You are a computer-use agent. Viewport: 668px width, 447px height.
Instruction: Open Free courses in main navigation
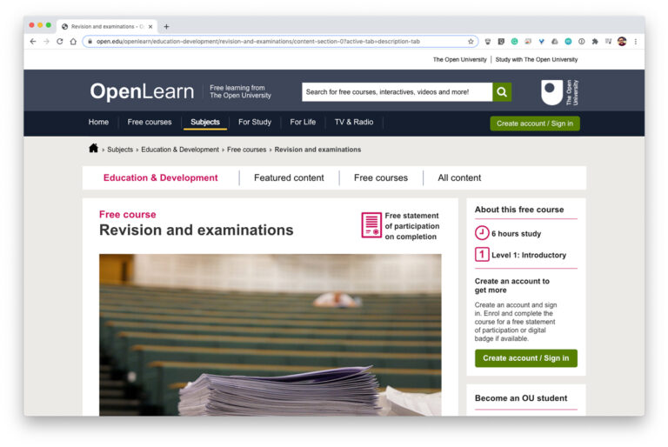point(150,122)
